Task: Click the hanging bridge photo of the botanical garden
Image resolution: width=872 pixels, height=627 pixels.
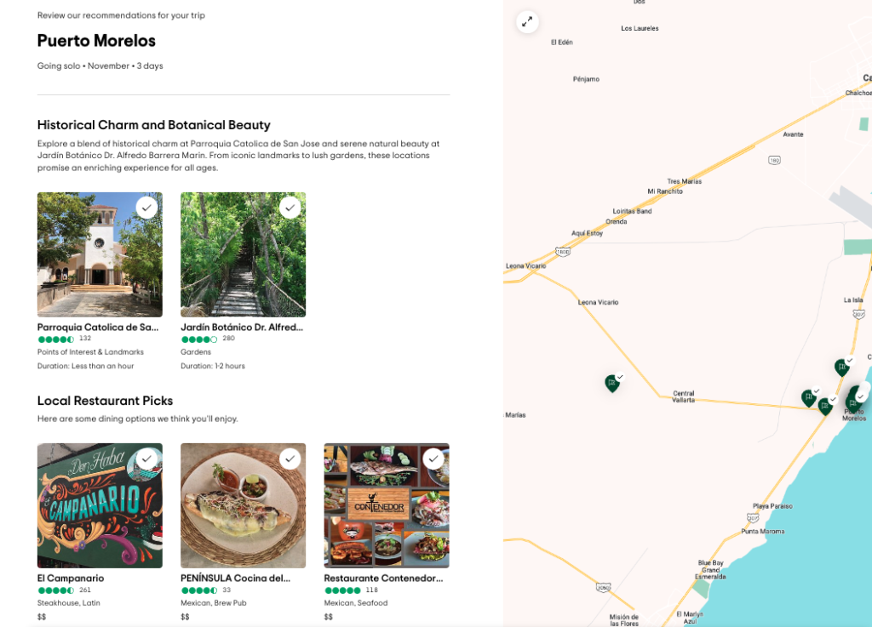Action: [x=243, y=254]
